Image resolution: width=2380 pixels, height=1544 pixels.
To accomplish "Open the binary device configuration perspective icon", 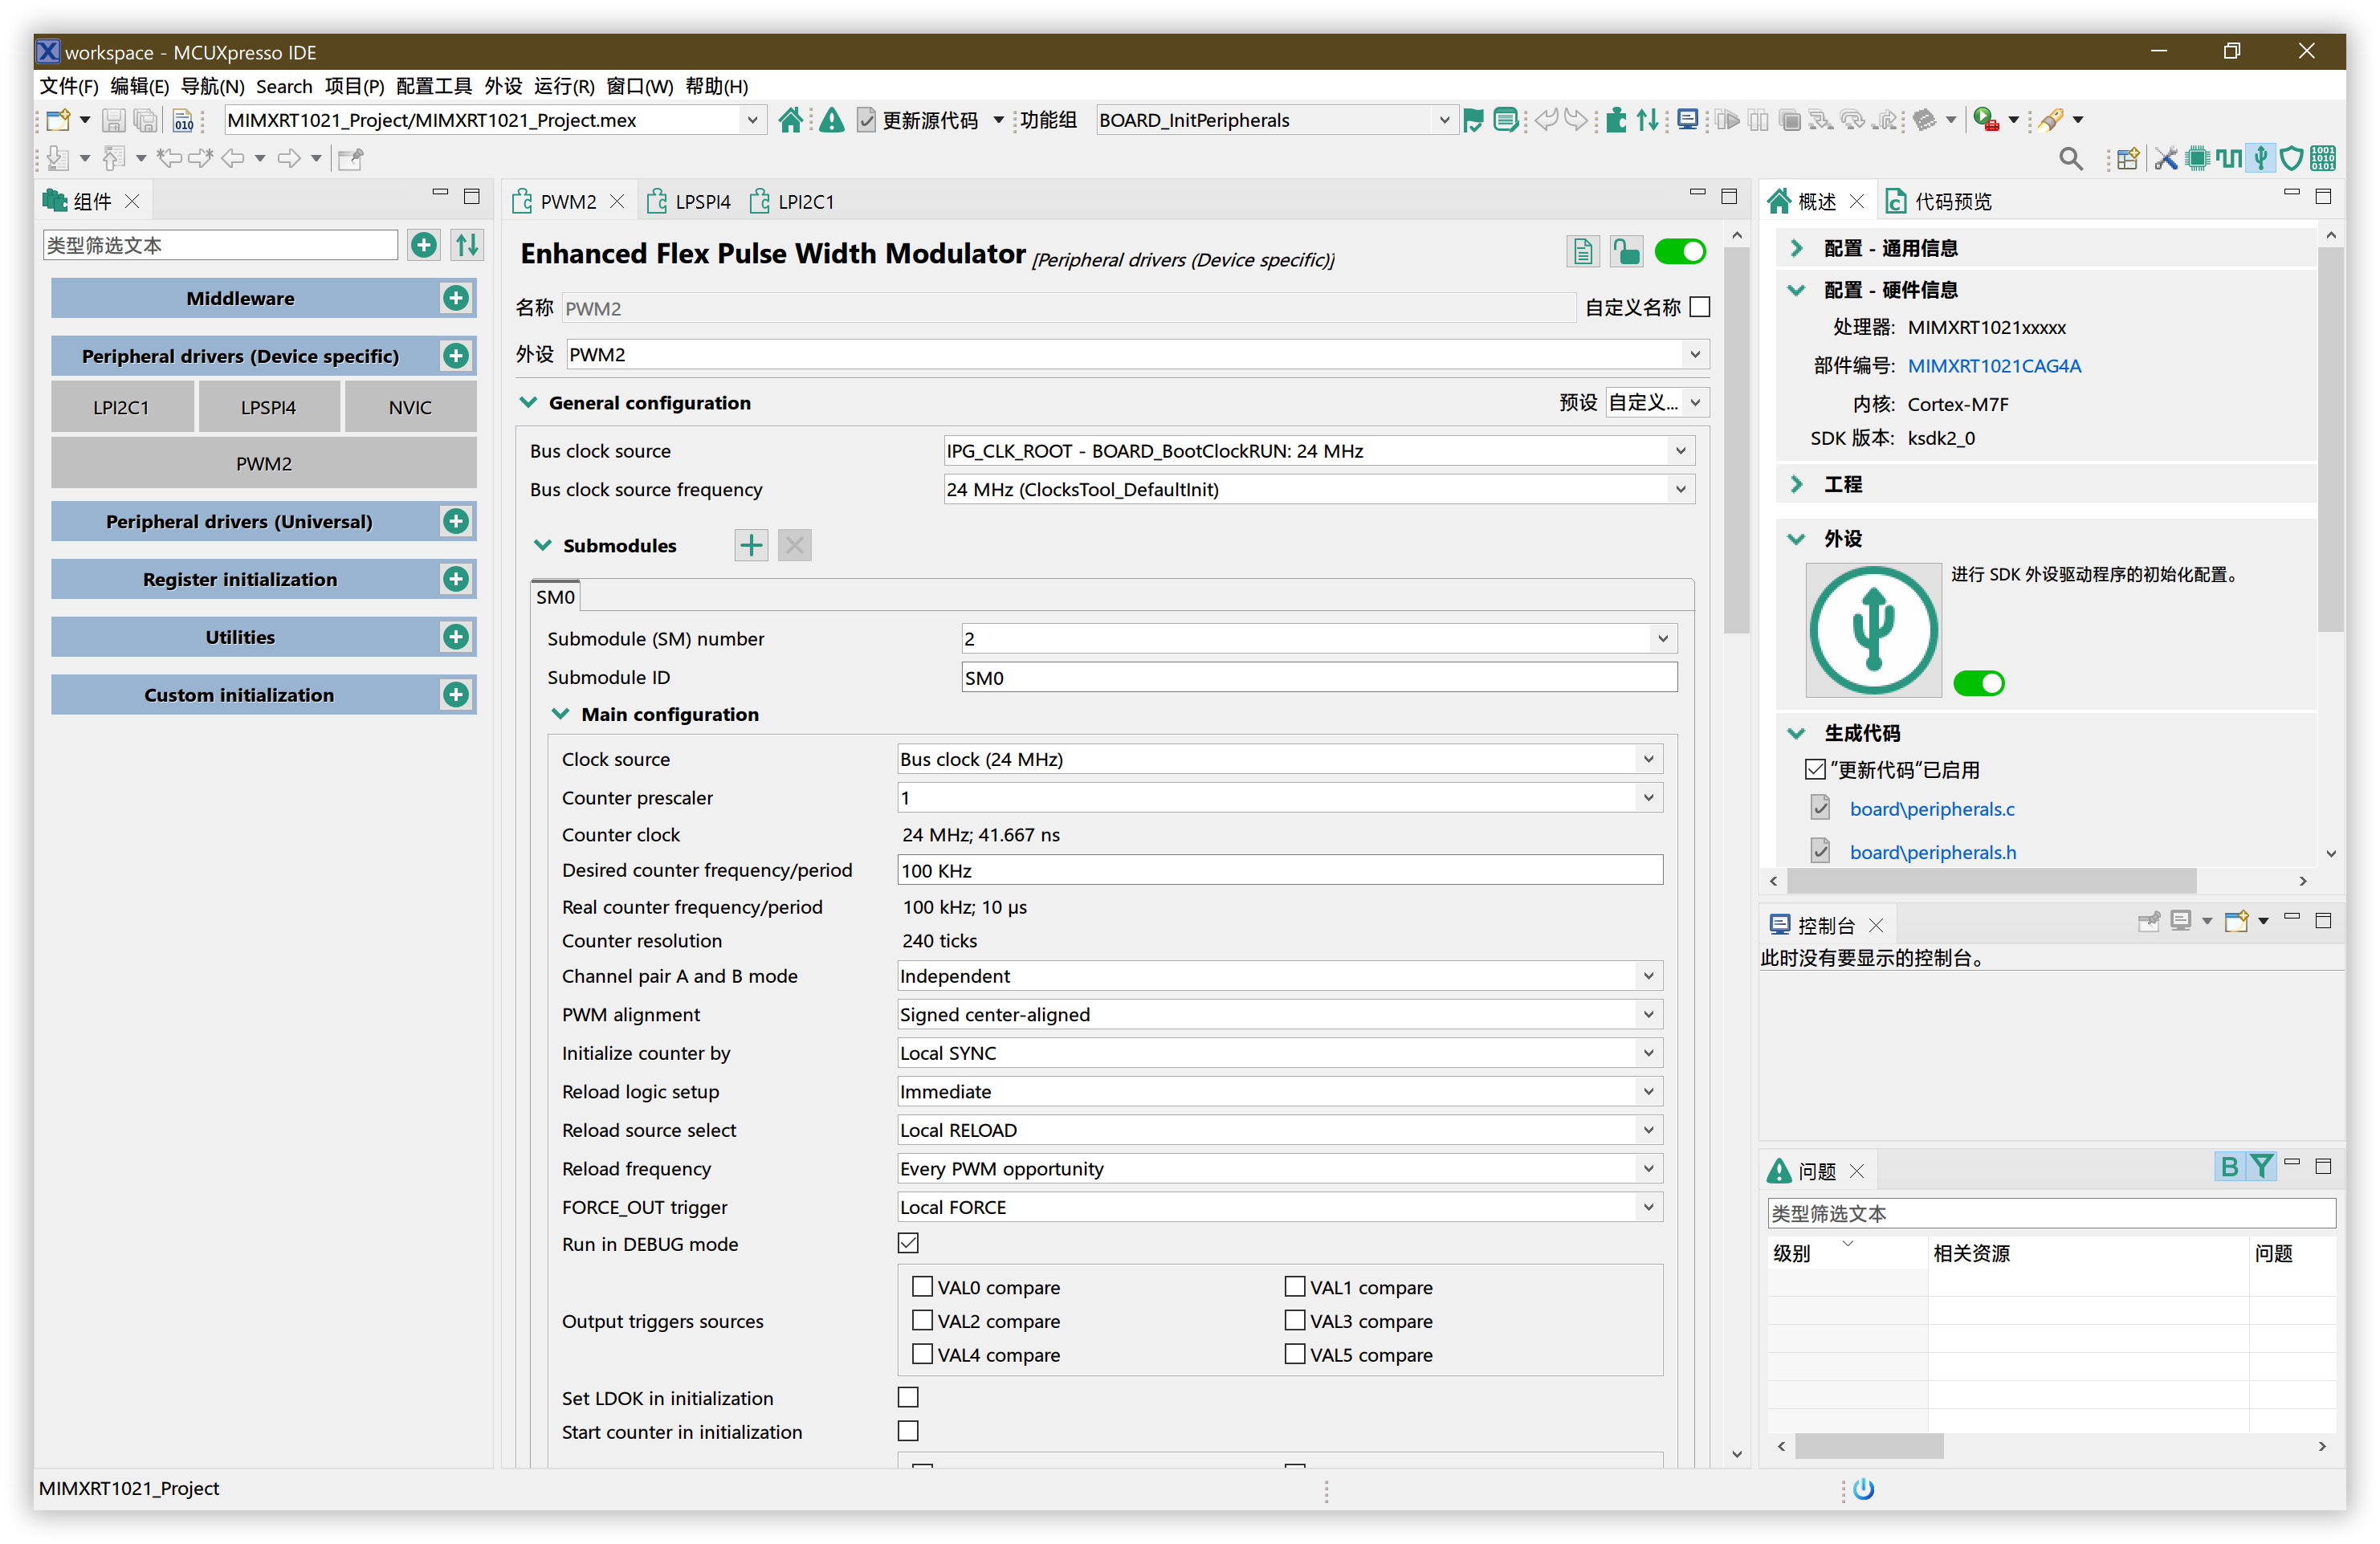I will point(2323,158).
